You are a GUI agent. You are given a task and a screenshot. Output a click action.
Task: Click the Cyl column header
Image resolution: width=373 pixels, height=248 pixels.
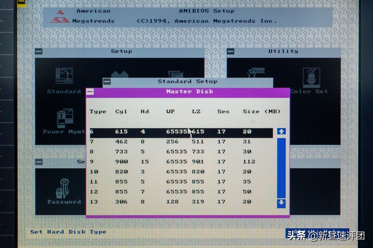[x=121, y=112]
